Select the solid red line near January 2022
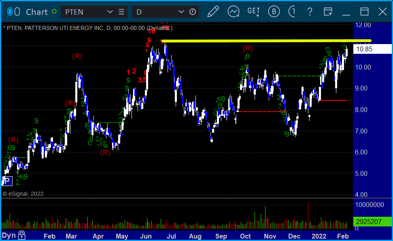The width and height of the screenshot is (393, 241). pos(333,100)
